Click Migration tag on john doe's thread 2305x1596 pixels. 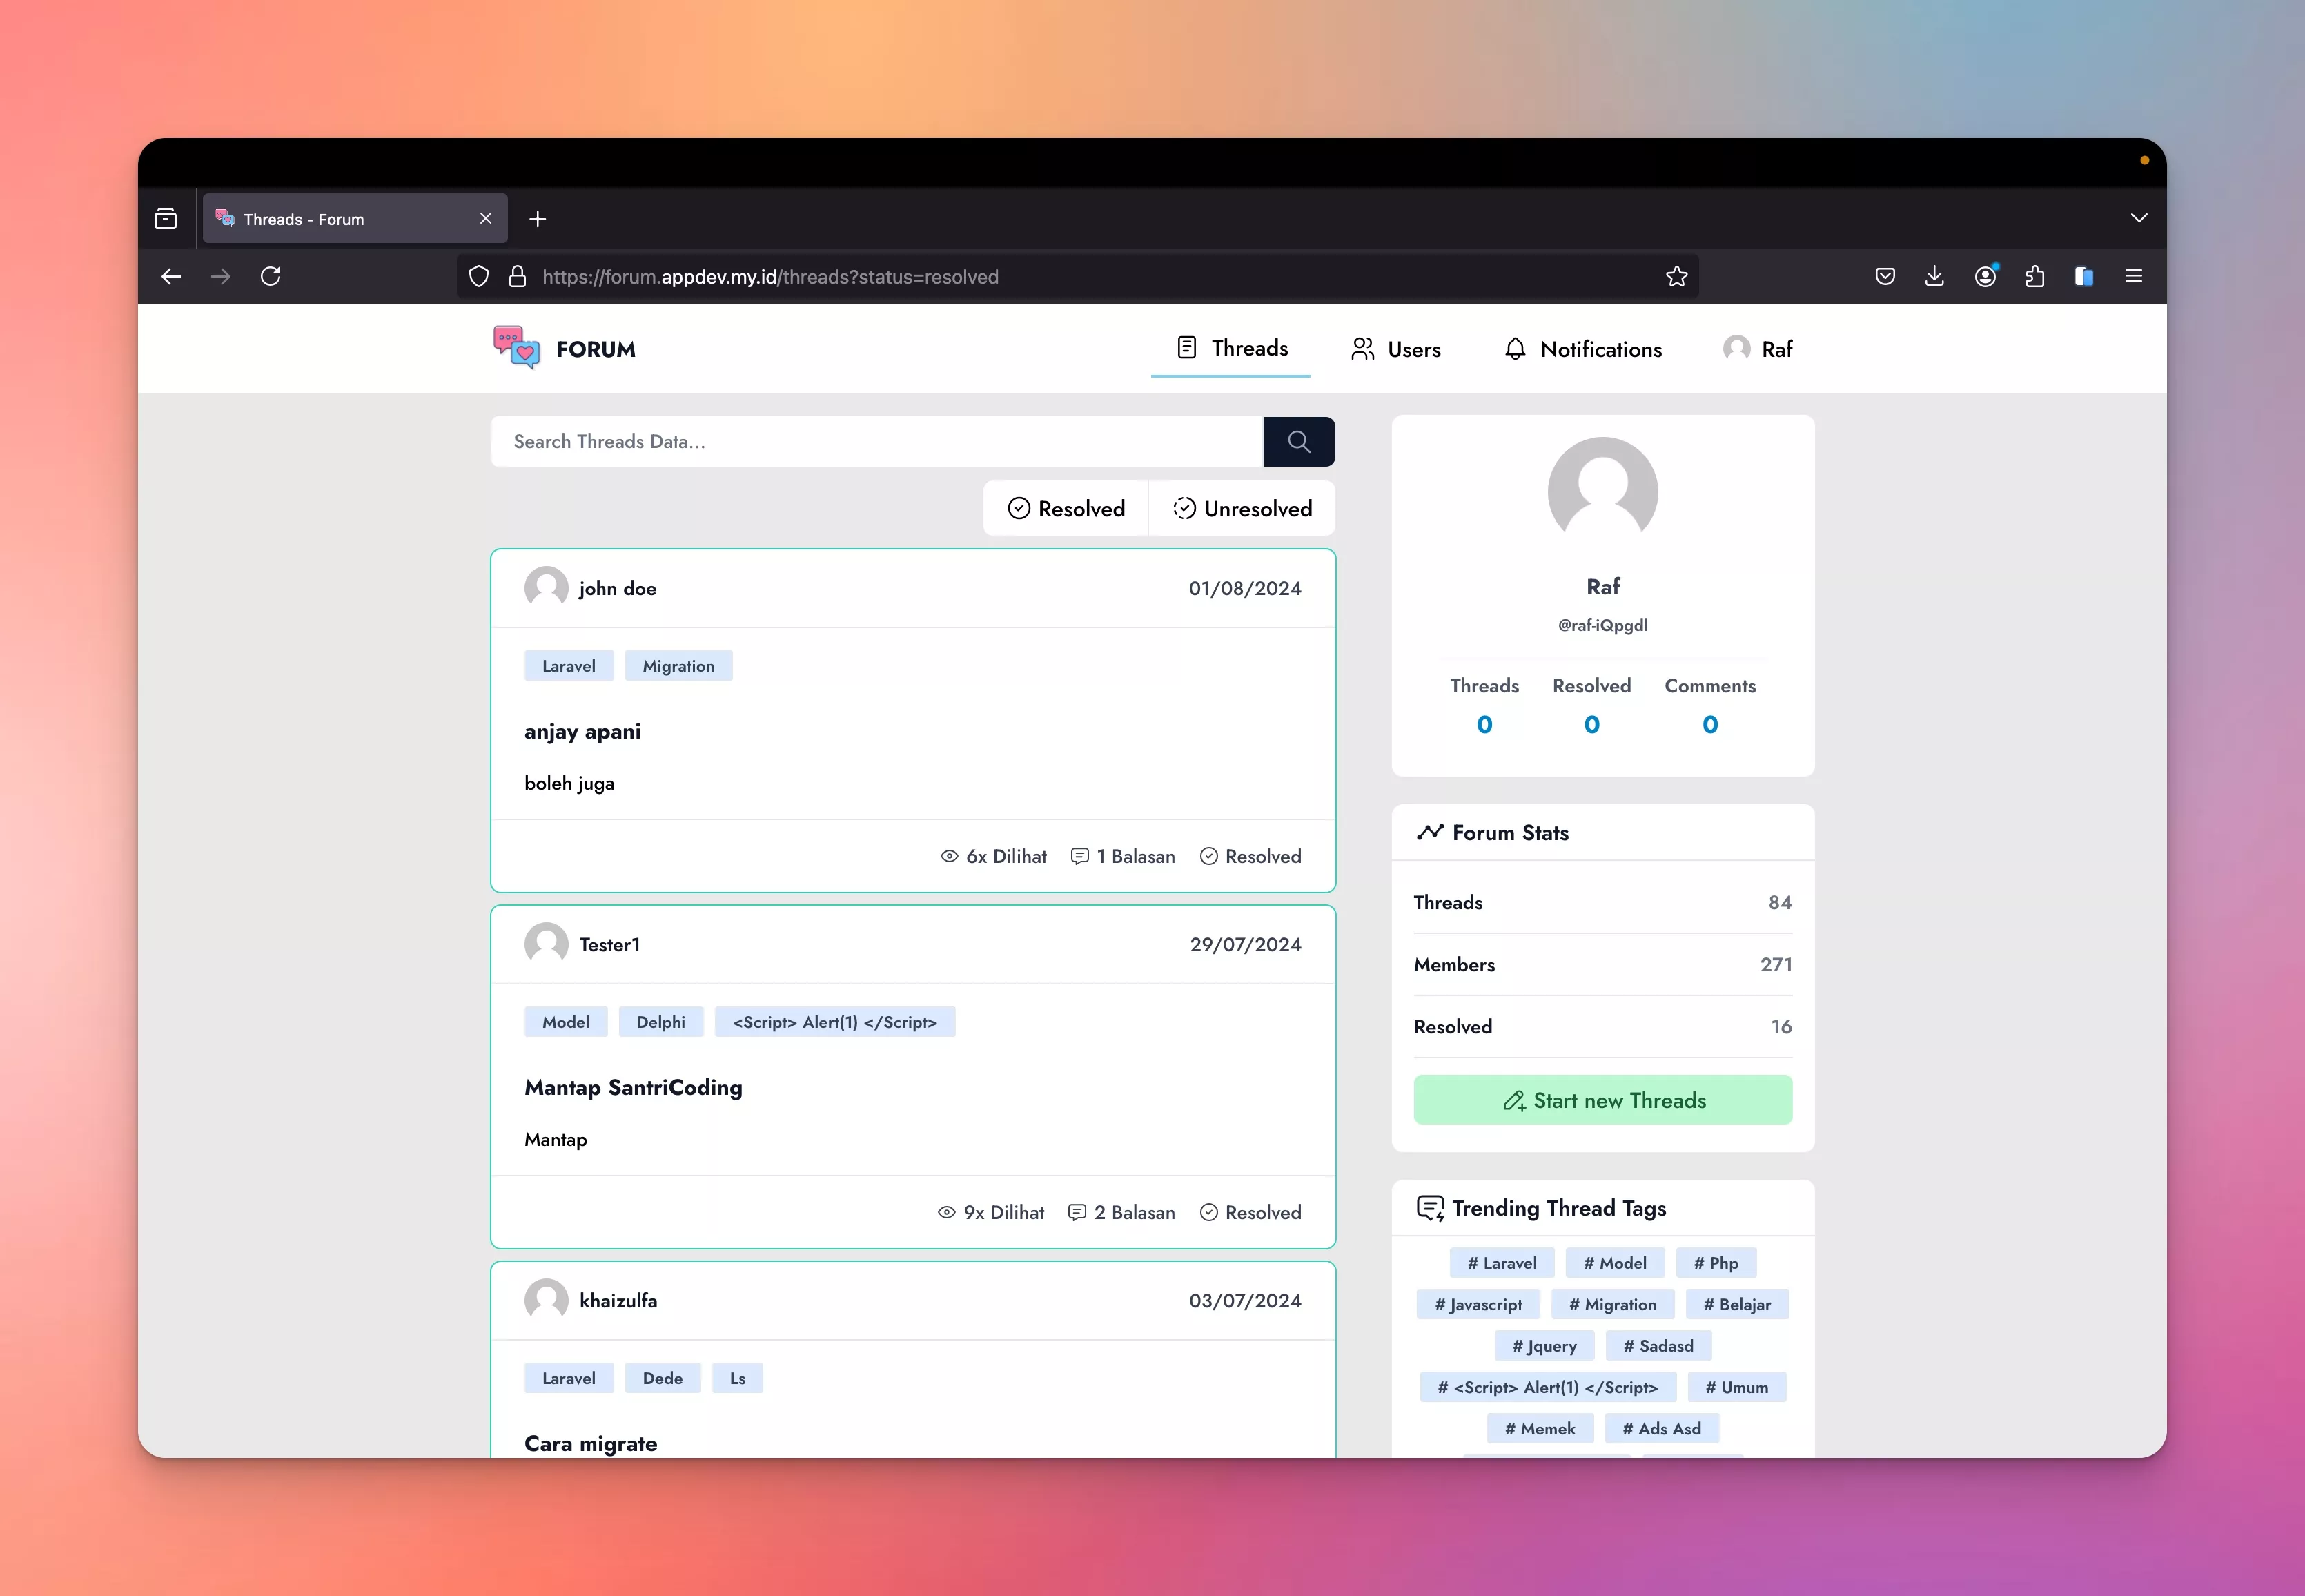click(x=678, y=666)
